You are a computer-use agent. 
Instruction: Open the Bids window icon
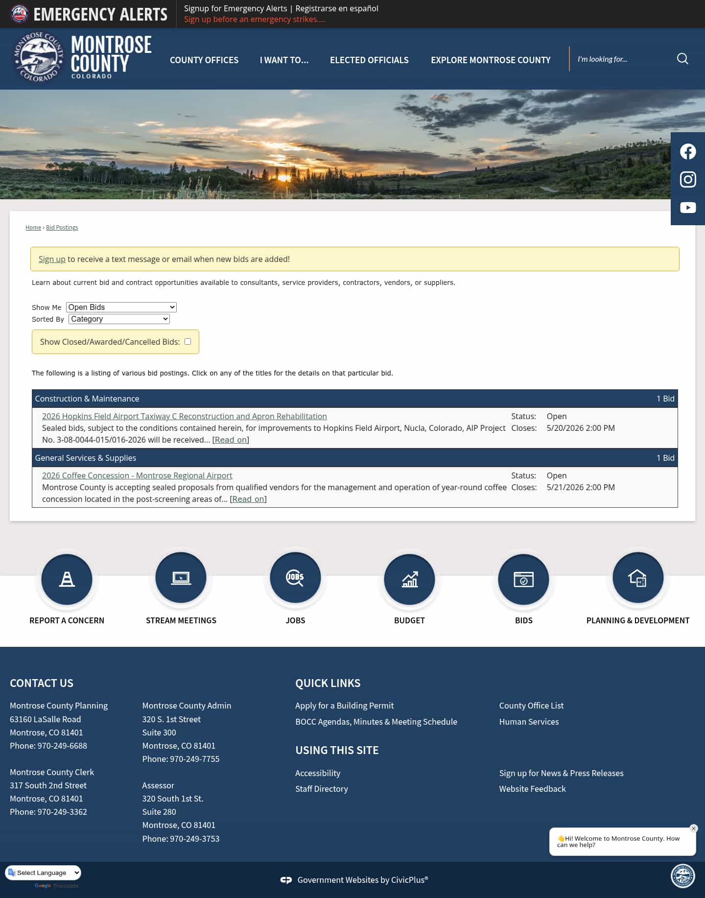(523, 579)
